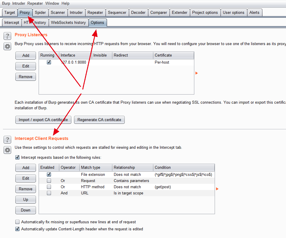Open help for Proxy Listeners section
286x238 pixels.
7,36
